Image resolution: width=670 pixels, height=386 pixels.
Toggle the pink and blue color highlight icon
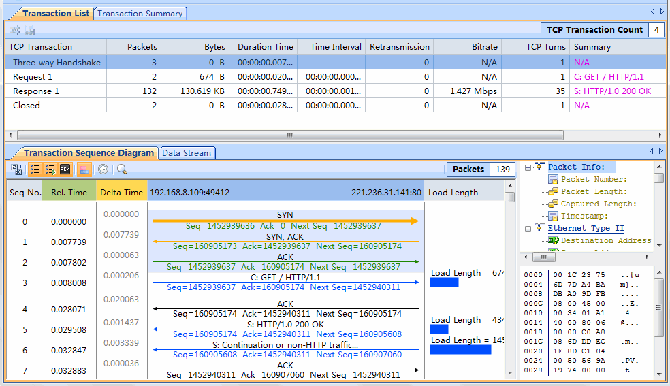pos(84,170)
